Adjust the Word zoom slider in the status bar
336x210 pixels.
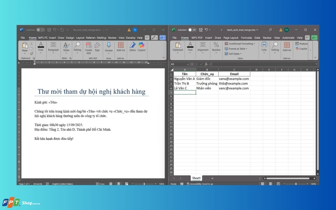click(x=144, y=184)
